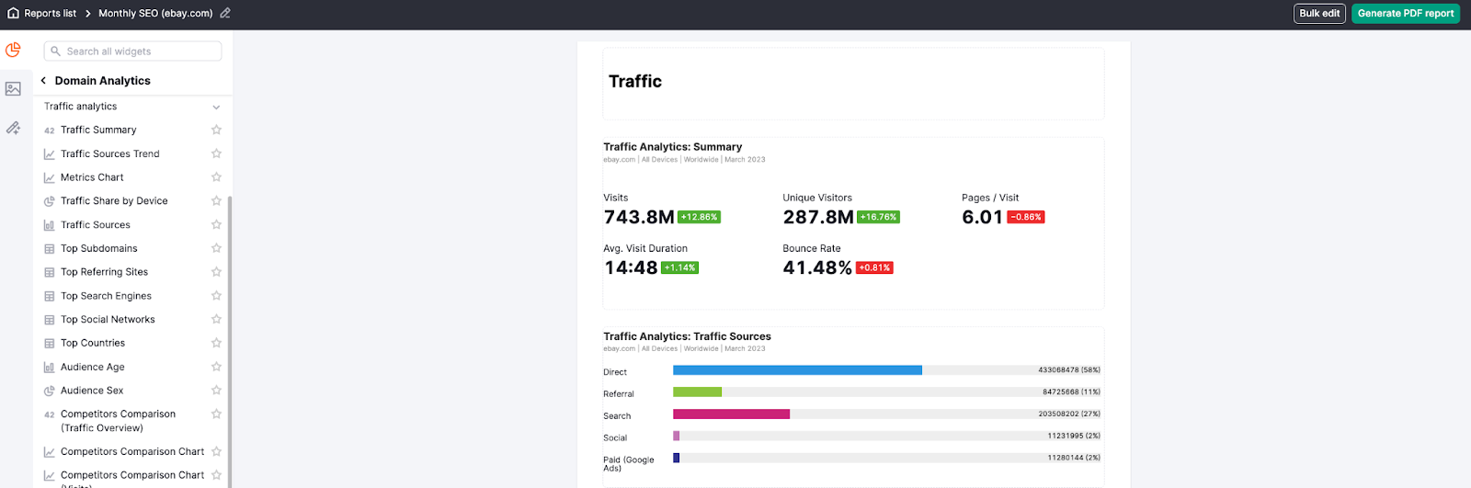Screen dimensions: 1471x488
Task: Open the images sidebar icon
Action: point(13,89)
